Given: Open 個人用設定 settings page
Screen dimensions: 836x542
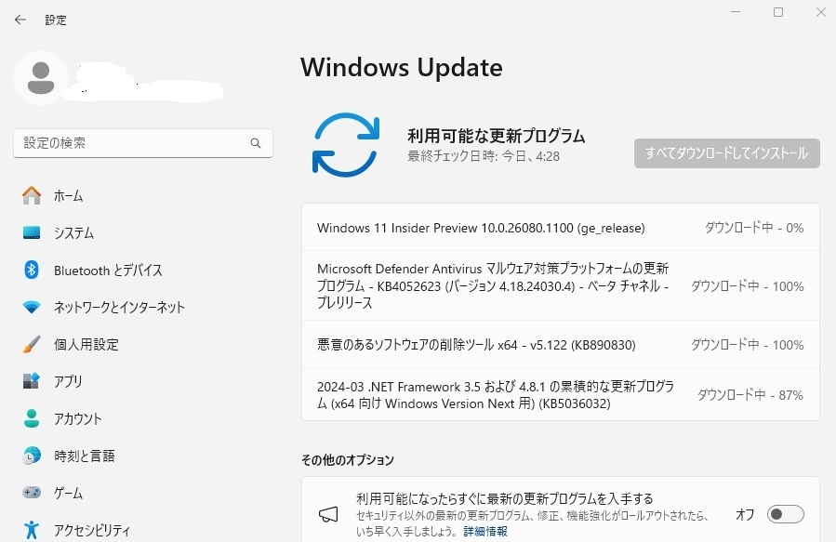Looking at the screenshot, I should pyautogui.click(x=86, y=344).
